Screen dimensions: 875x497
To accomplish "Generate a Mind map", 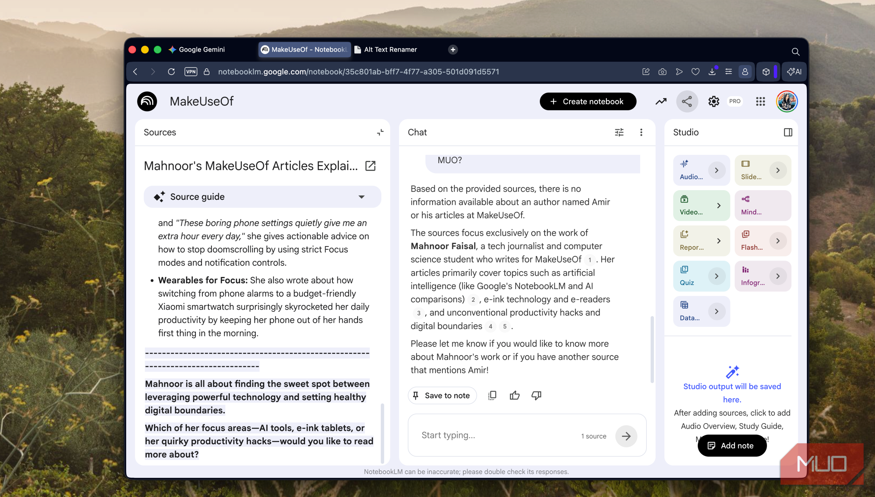I will (x=763, y=206).
